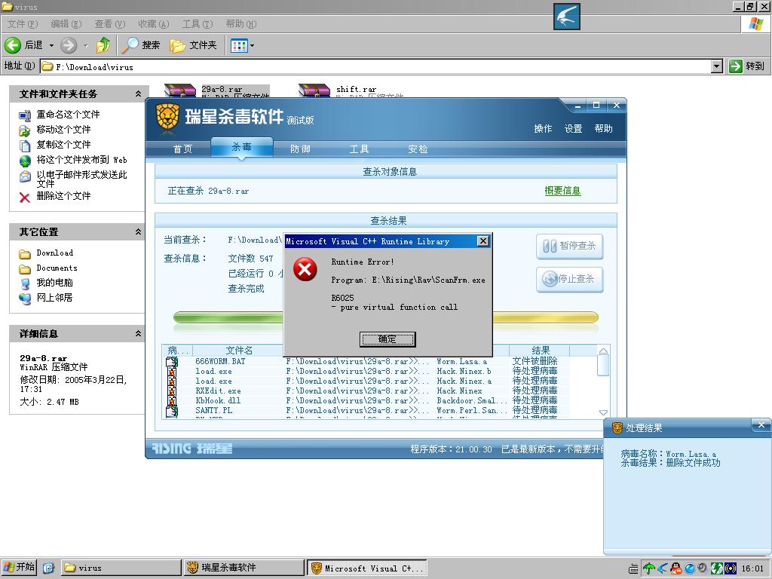This screenshot has width=772, height=579.
Task: Click the virus taskbar button
Action: [121, 567]
